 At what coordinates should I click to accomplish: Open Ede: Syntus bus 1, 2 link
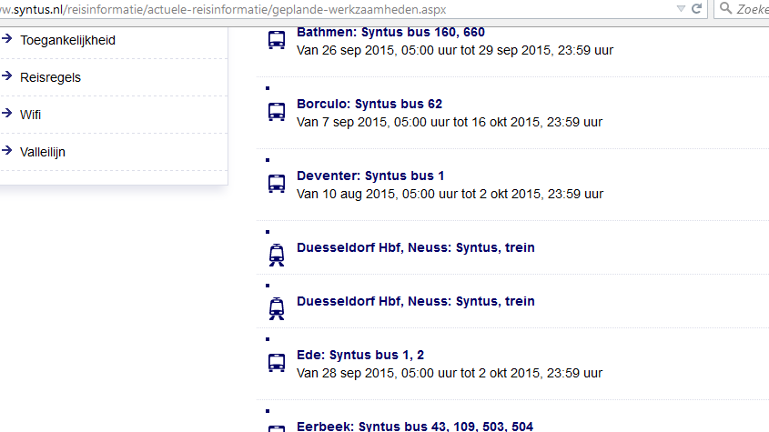coord(360,355)
